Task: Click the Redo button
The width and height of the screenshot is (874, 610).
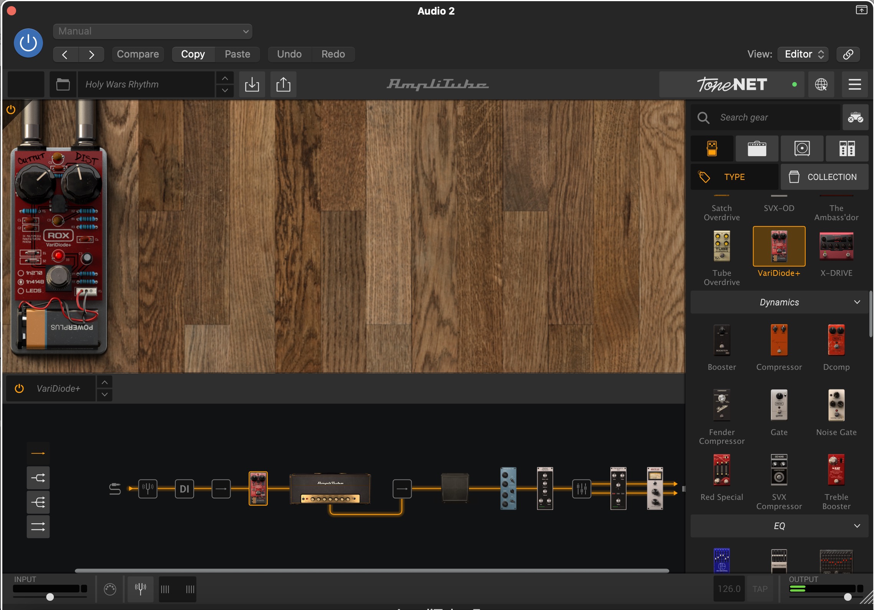Action: click(x=333, y=54)
